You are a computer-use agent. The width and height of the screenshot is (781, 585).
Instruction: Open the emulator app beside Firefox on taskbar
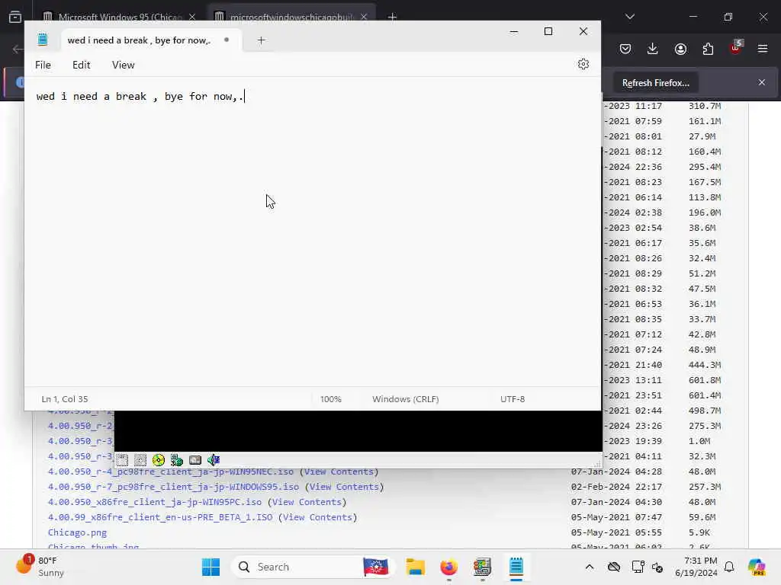coord(482,567)
